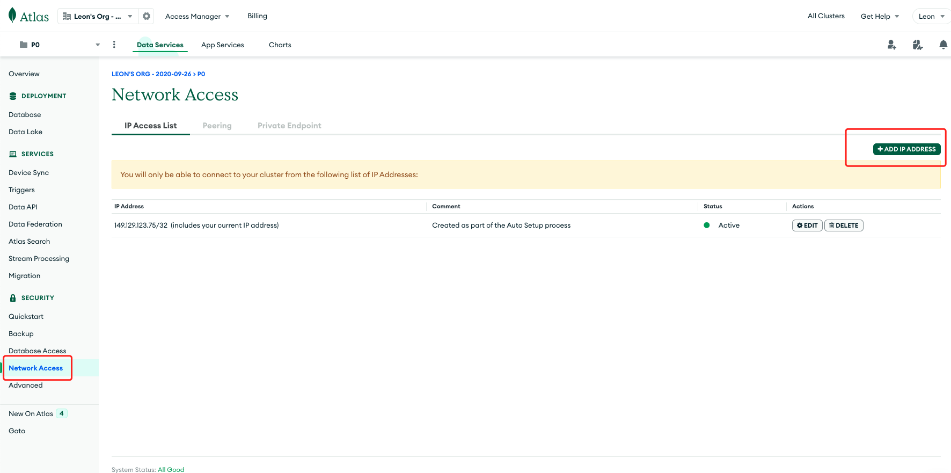
Task: Expand the P0 project selector arrow
Action: point(98,45)
